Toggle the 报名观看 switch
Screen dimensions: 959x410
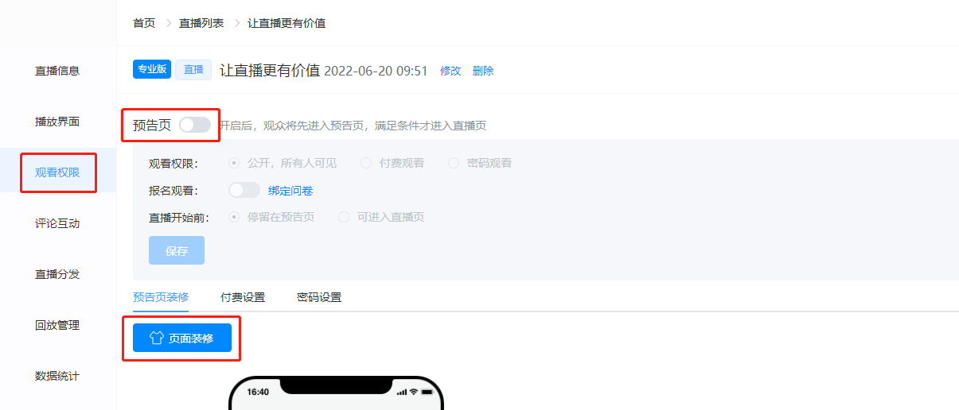click(244, 190)
